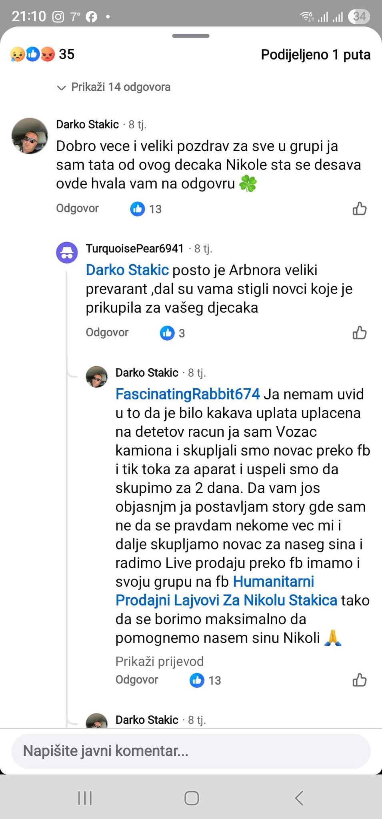Open Darko Stakic's small avatar on the reply
Screen dimensions: 382x819
pos(97,377)
